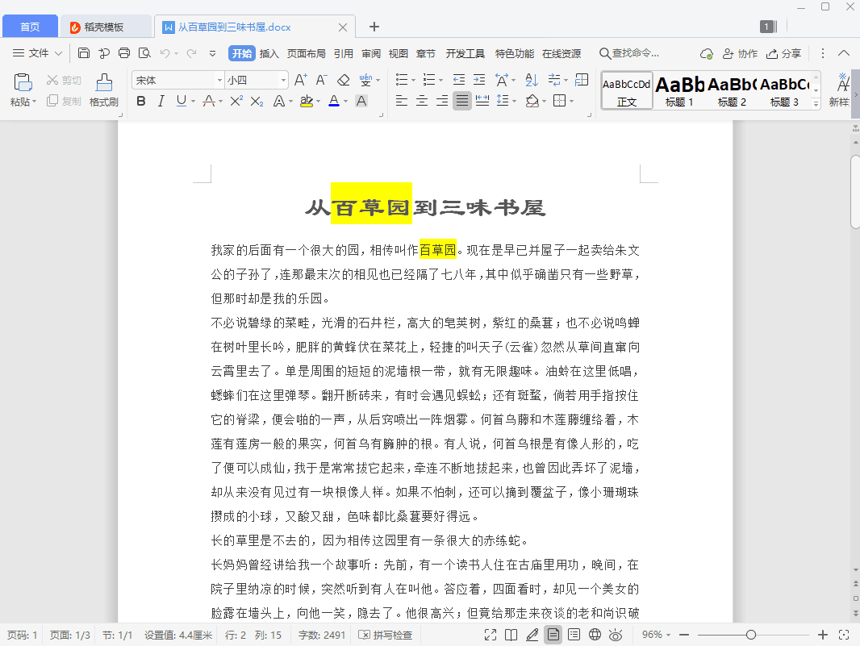
Task: Apply distributed alignment
Action: pyautogui.click(x=482, y=101)
